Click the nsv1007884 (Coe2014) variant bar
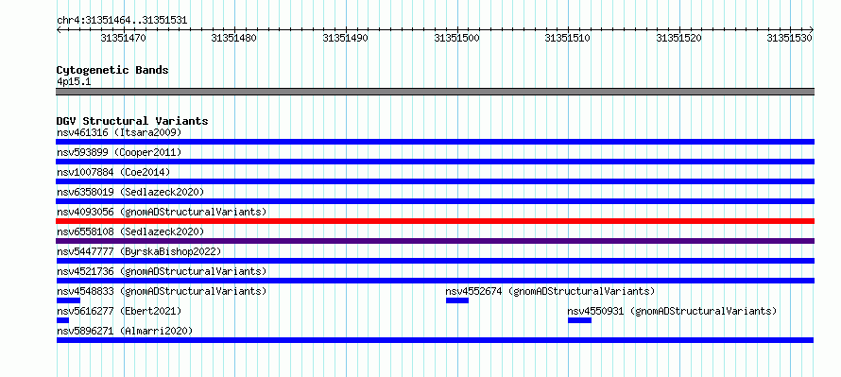The width and height of the screenshot is (841, 377). (435, 181)
